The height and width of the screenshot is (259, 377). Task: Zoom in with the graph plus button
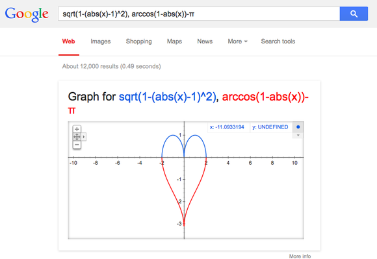(x=77, y=129)
